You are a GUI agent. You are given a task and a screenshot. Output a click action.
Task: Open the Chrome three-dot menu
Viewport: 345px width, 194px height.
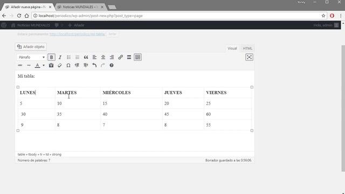tap(341, 16)
